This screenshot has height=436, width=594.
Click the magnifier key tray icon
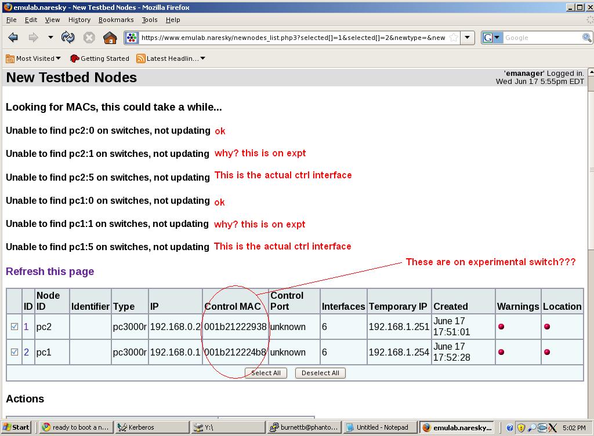tap(532, 428)
